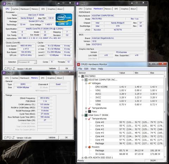
Task: Expand the ASUSTeK Temperatures node
Action: tap(86, 108)
